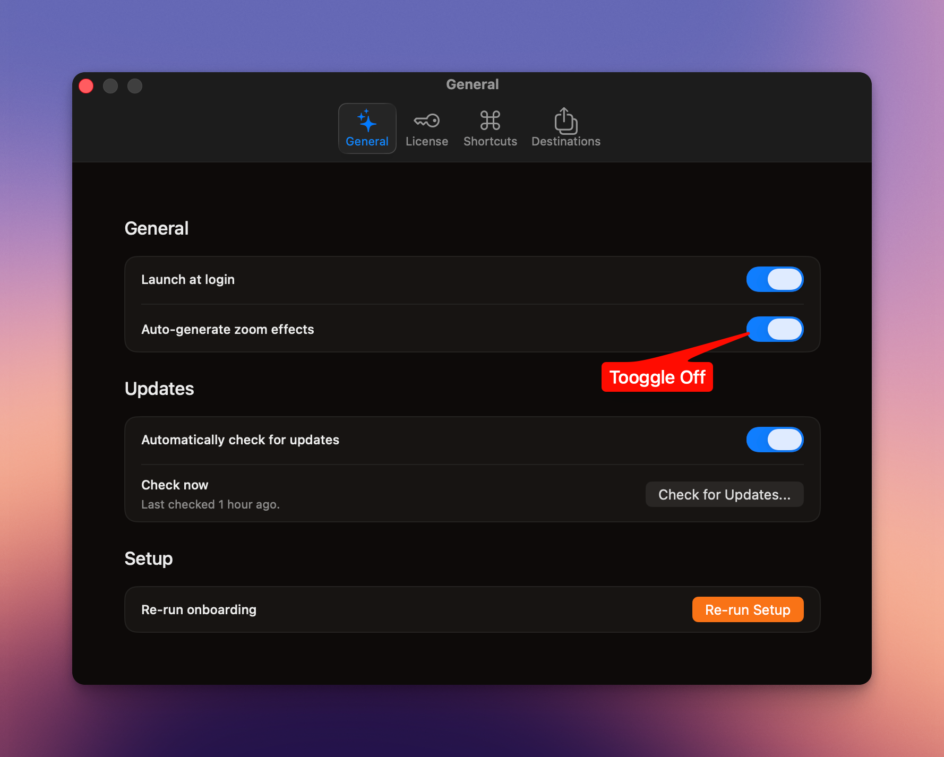Click the greyed-out zoom window button
Screen dimensions: 944x757
tap(135, 85)
